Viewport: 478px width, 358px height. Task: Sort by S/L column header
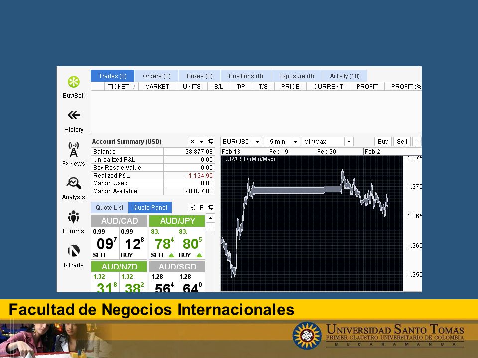pyautogui.click(x=219, y=87)
